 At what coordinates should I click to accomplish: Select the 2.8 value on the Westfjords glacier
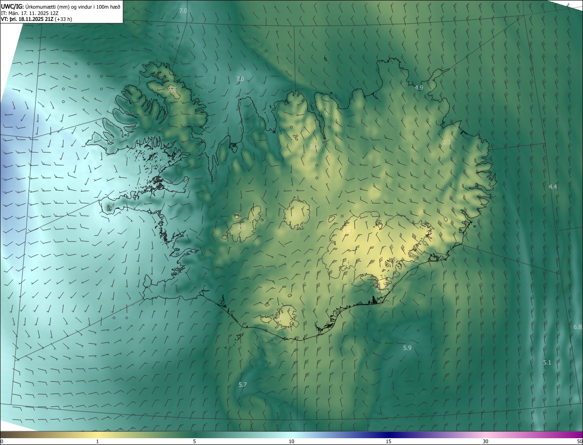pyautogui.click(x=172, y=89)
